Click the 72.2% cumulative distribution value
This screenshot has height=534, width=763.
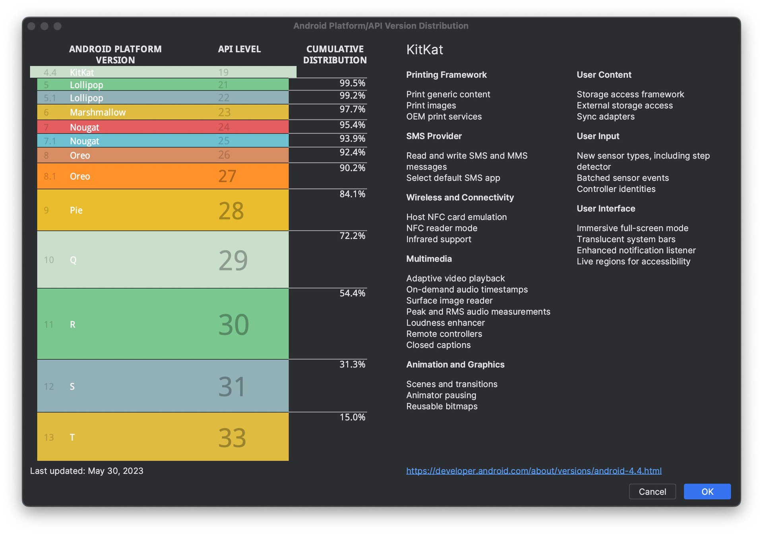pyautogui.click(x=352, y=236)
